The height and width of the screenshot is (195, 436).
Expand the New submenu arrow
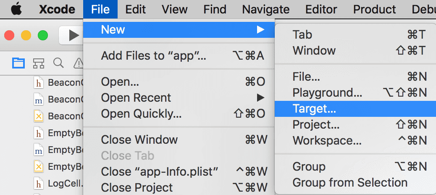(x=261, y=29)
